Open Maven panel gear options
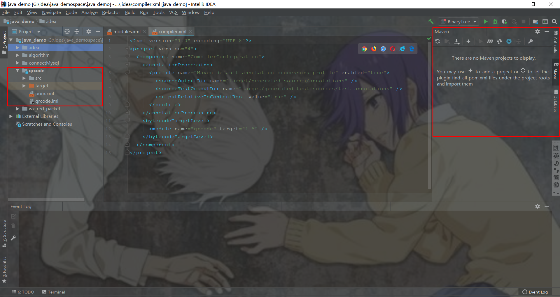Viewport: 560px width, 297px height. coord(538,31)
